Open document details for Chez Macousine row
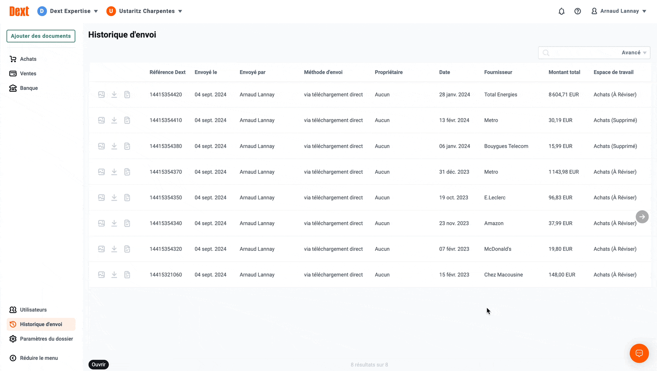This screenshot has width=657, height=371. click(127, 274)
